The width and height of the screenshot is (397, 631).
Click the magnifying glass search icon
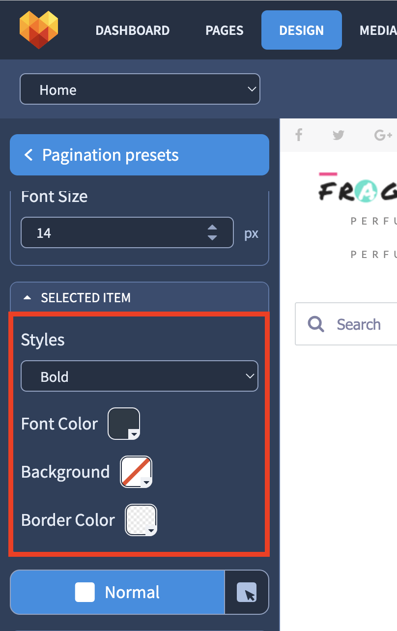click(x=316, y=324)
